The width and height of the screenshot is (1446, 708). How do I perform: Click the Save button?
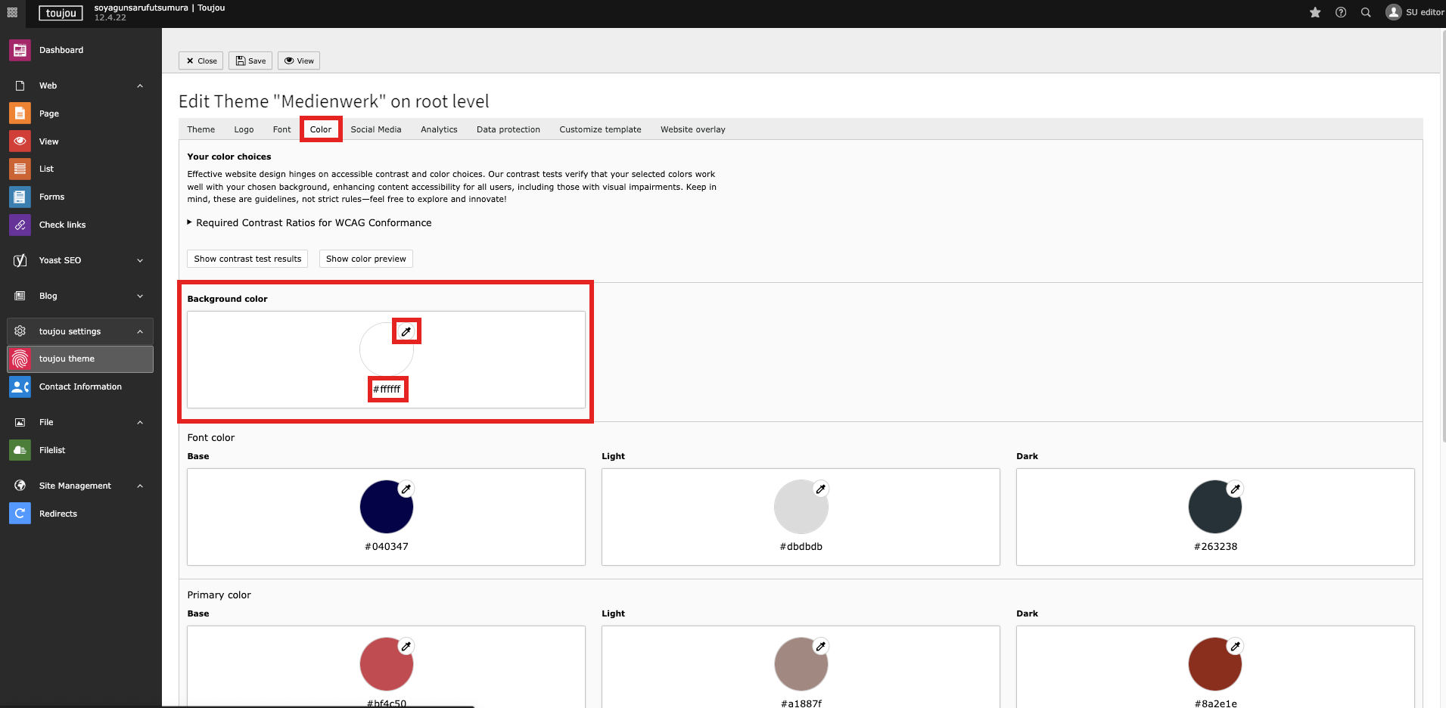coord(250,61)
